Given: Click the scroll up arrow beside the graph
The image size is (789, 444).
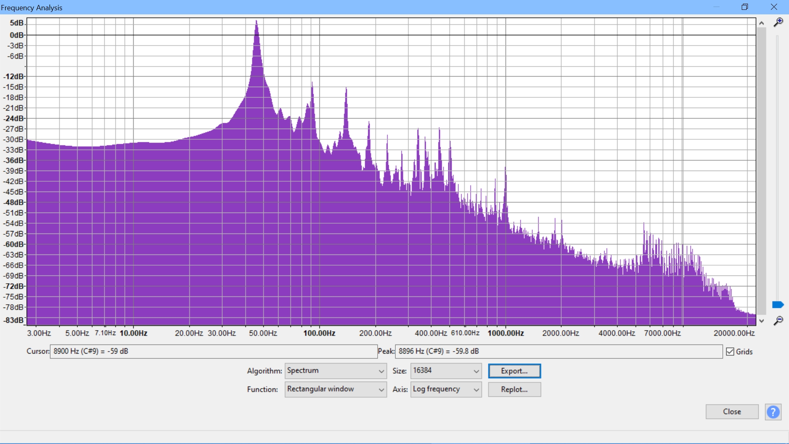Looking at the screenshot, I should click(x=761, y=23).
